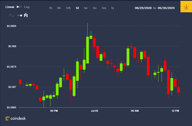Edit the start date 06/29/2020

[143, 8]
